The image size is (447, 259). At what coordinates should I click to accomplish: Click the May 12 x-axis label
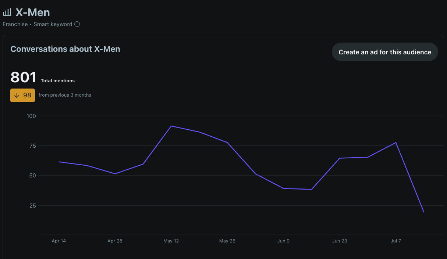[x=171, y=241]
